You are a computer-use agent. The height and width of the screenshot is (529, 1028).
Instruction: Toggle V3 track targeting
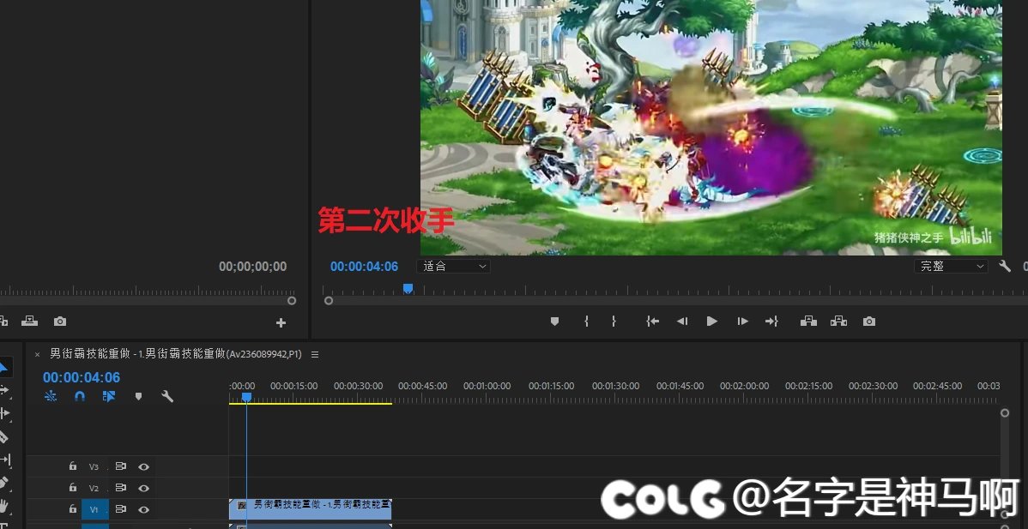point(94,466)
